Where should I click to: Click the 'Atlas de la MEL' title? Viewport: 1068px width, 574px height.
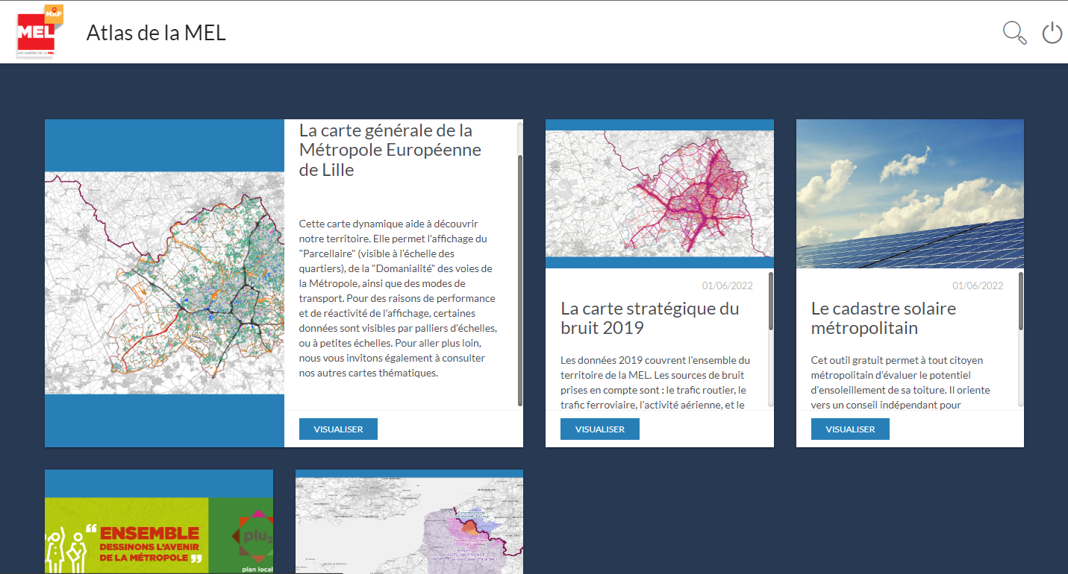(156, 33)
